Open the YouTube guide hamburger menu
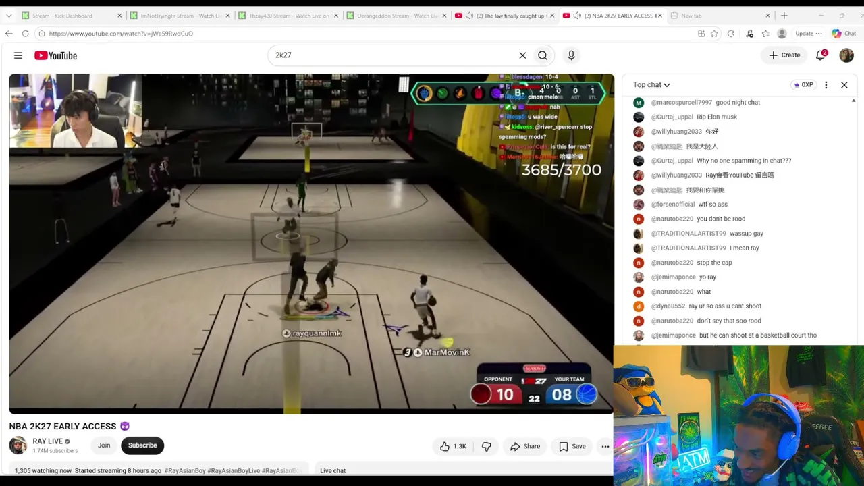864x486 pixels. [18, 55]
